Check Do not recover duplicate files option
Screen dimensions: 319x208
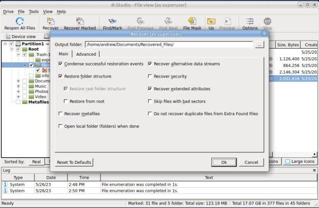150,114
